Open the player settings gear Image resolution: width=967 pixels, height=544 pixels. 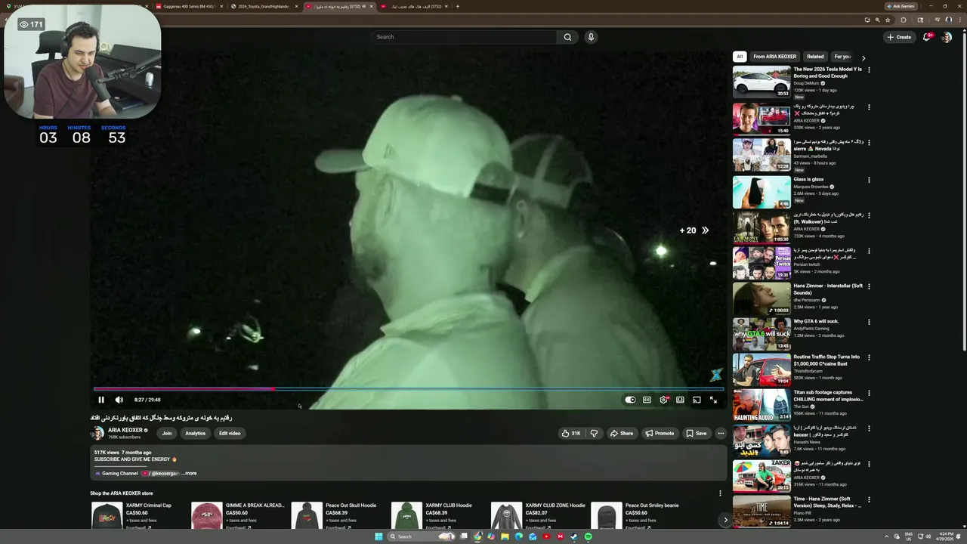point(663,400)
